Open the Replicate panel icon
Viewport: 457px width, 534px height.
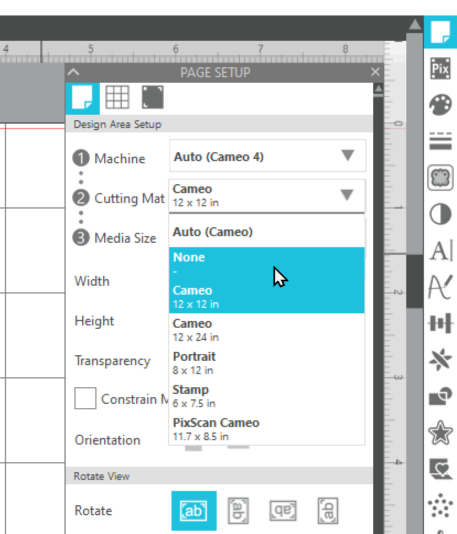pyautogui.click(x=440, y=359)
